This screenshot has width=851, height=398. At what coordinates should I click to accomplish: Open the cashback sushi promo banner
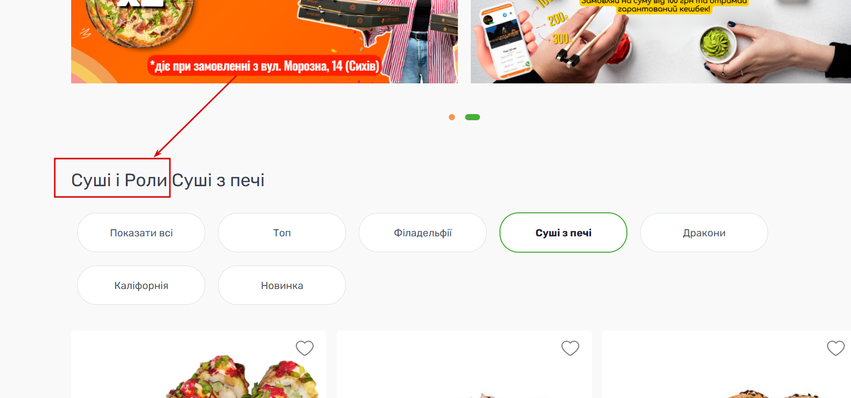tap(661, 41)
